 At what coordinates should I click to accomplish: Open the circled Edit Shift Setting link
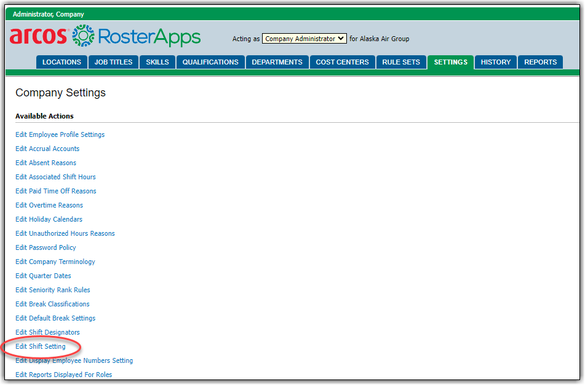click(41, 346)
